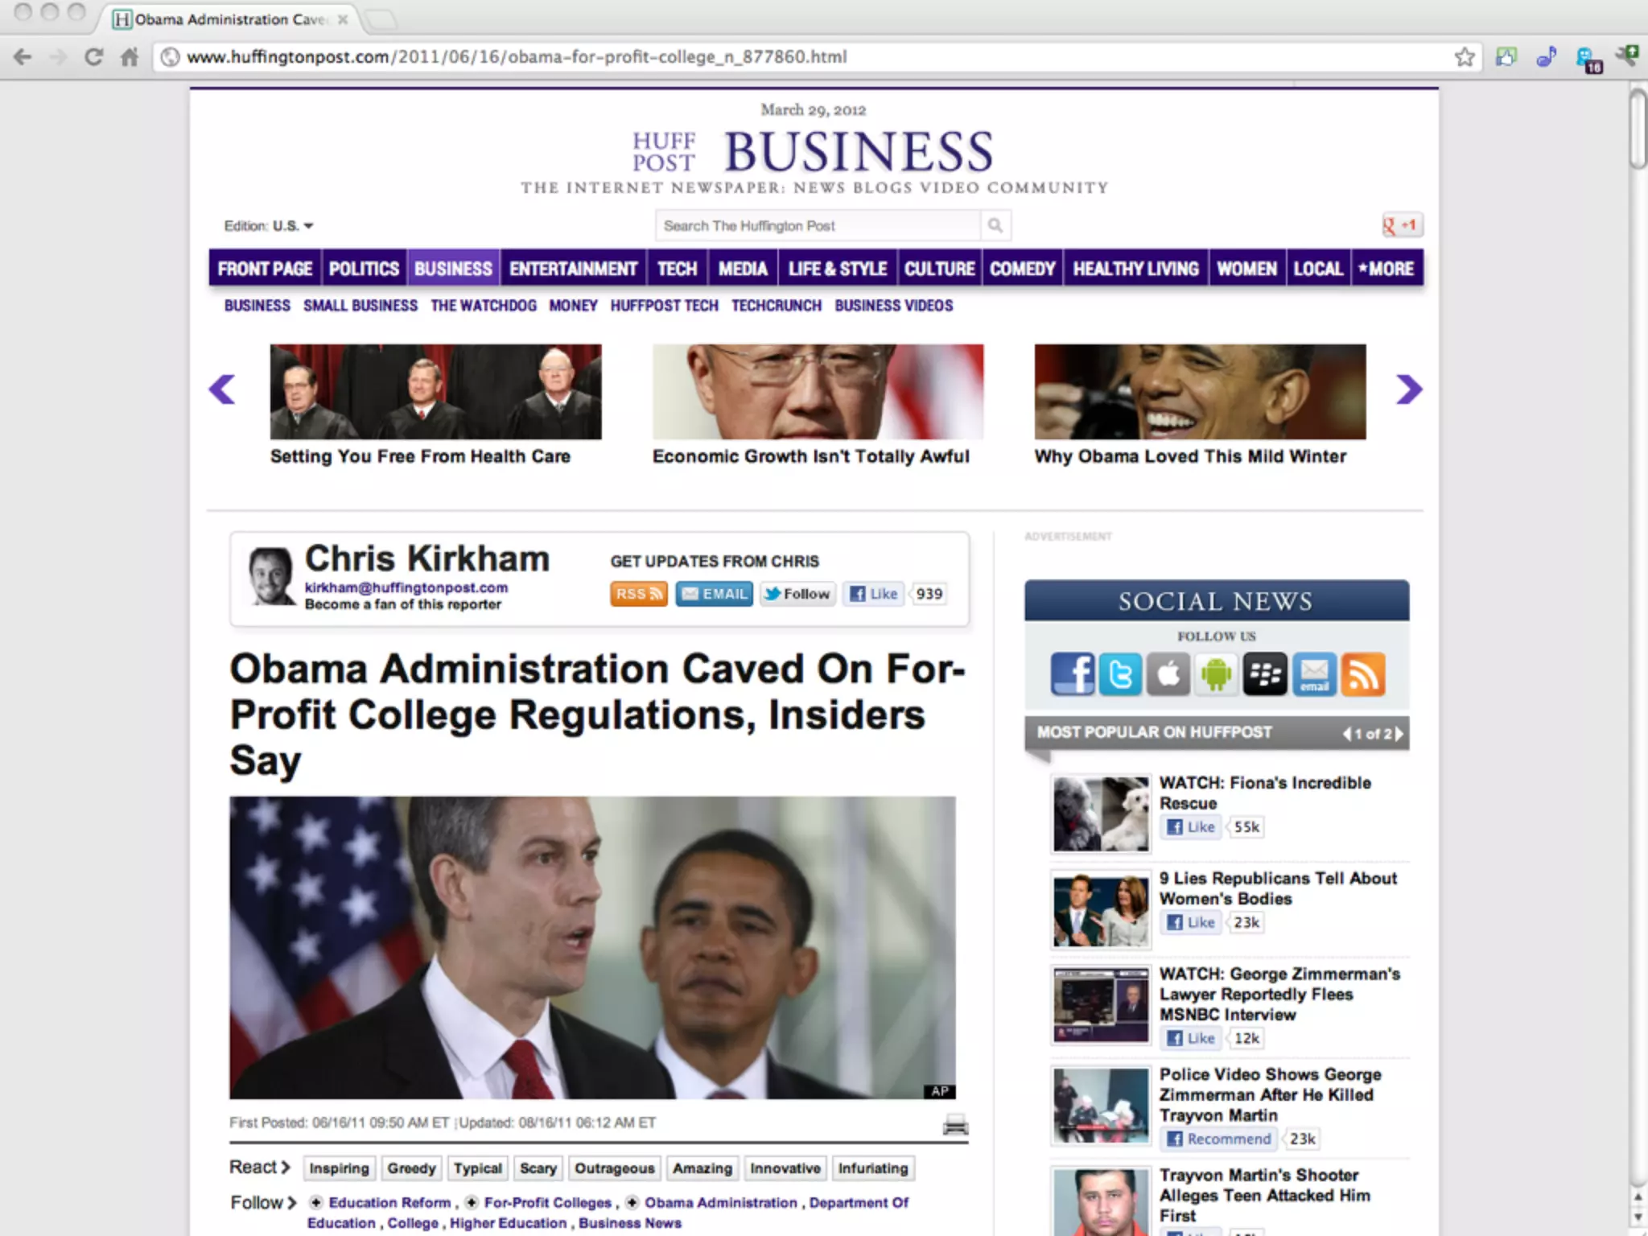Click the orange RSS feed icon in Social News
Viewport: 1648px width, 1236px height.
pyautogui.click(x=1362, y=674)
